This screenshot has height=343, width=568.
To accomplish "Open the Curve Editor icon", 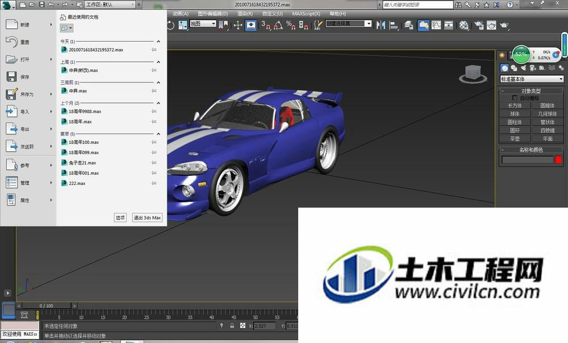I will 436,25.
